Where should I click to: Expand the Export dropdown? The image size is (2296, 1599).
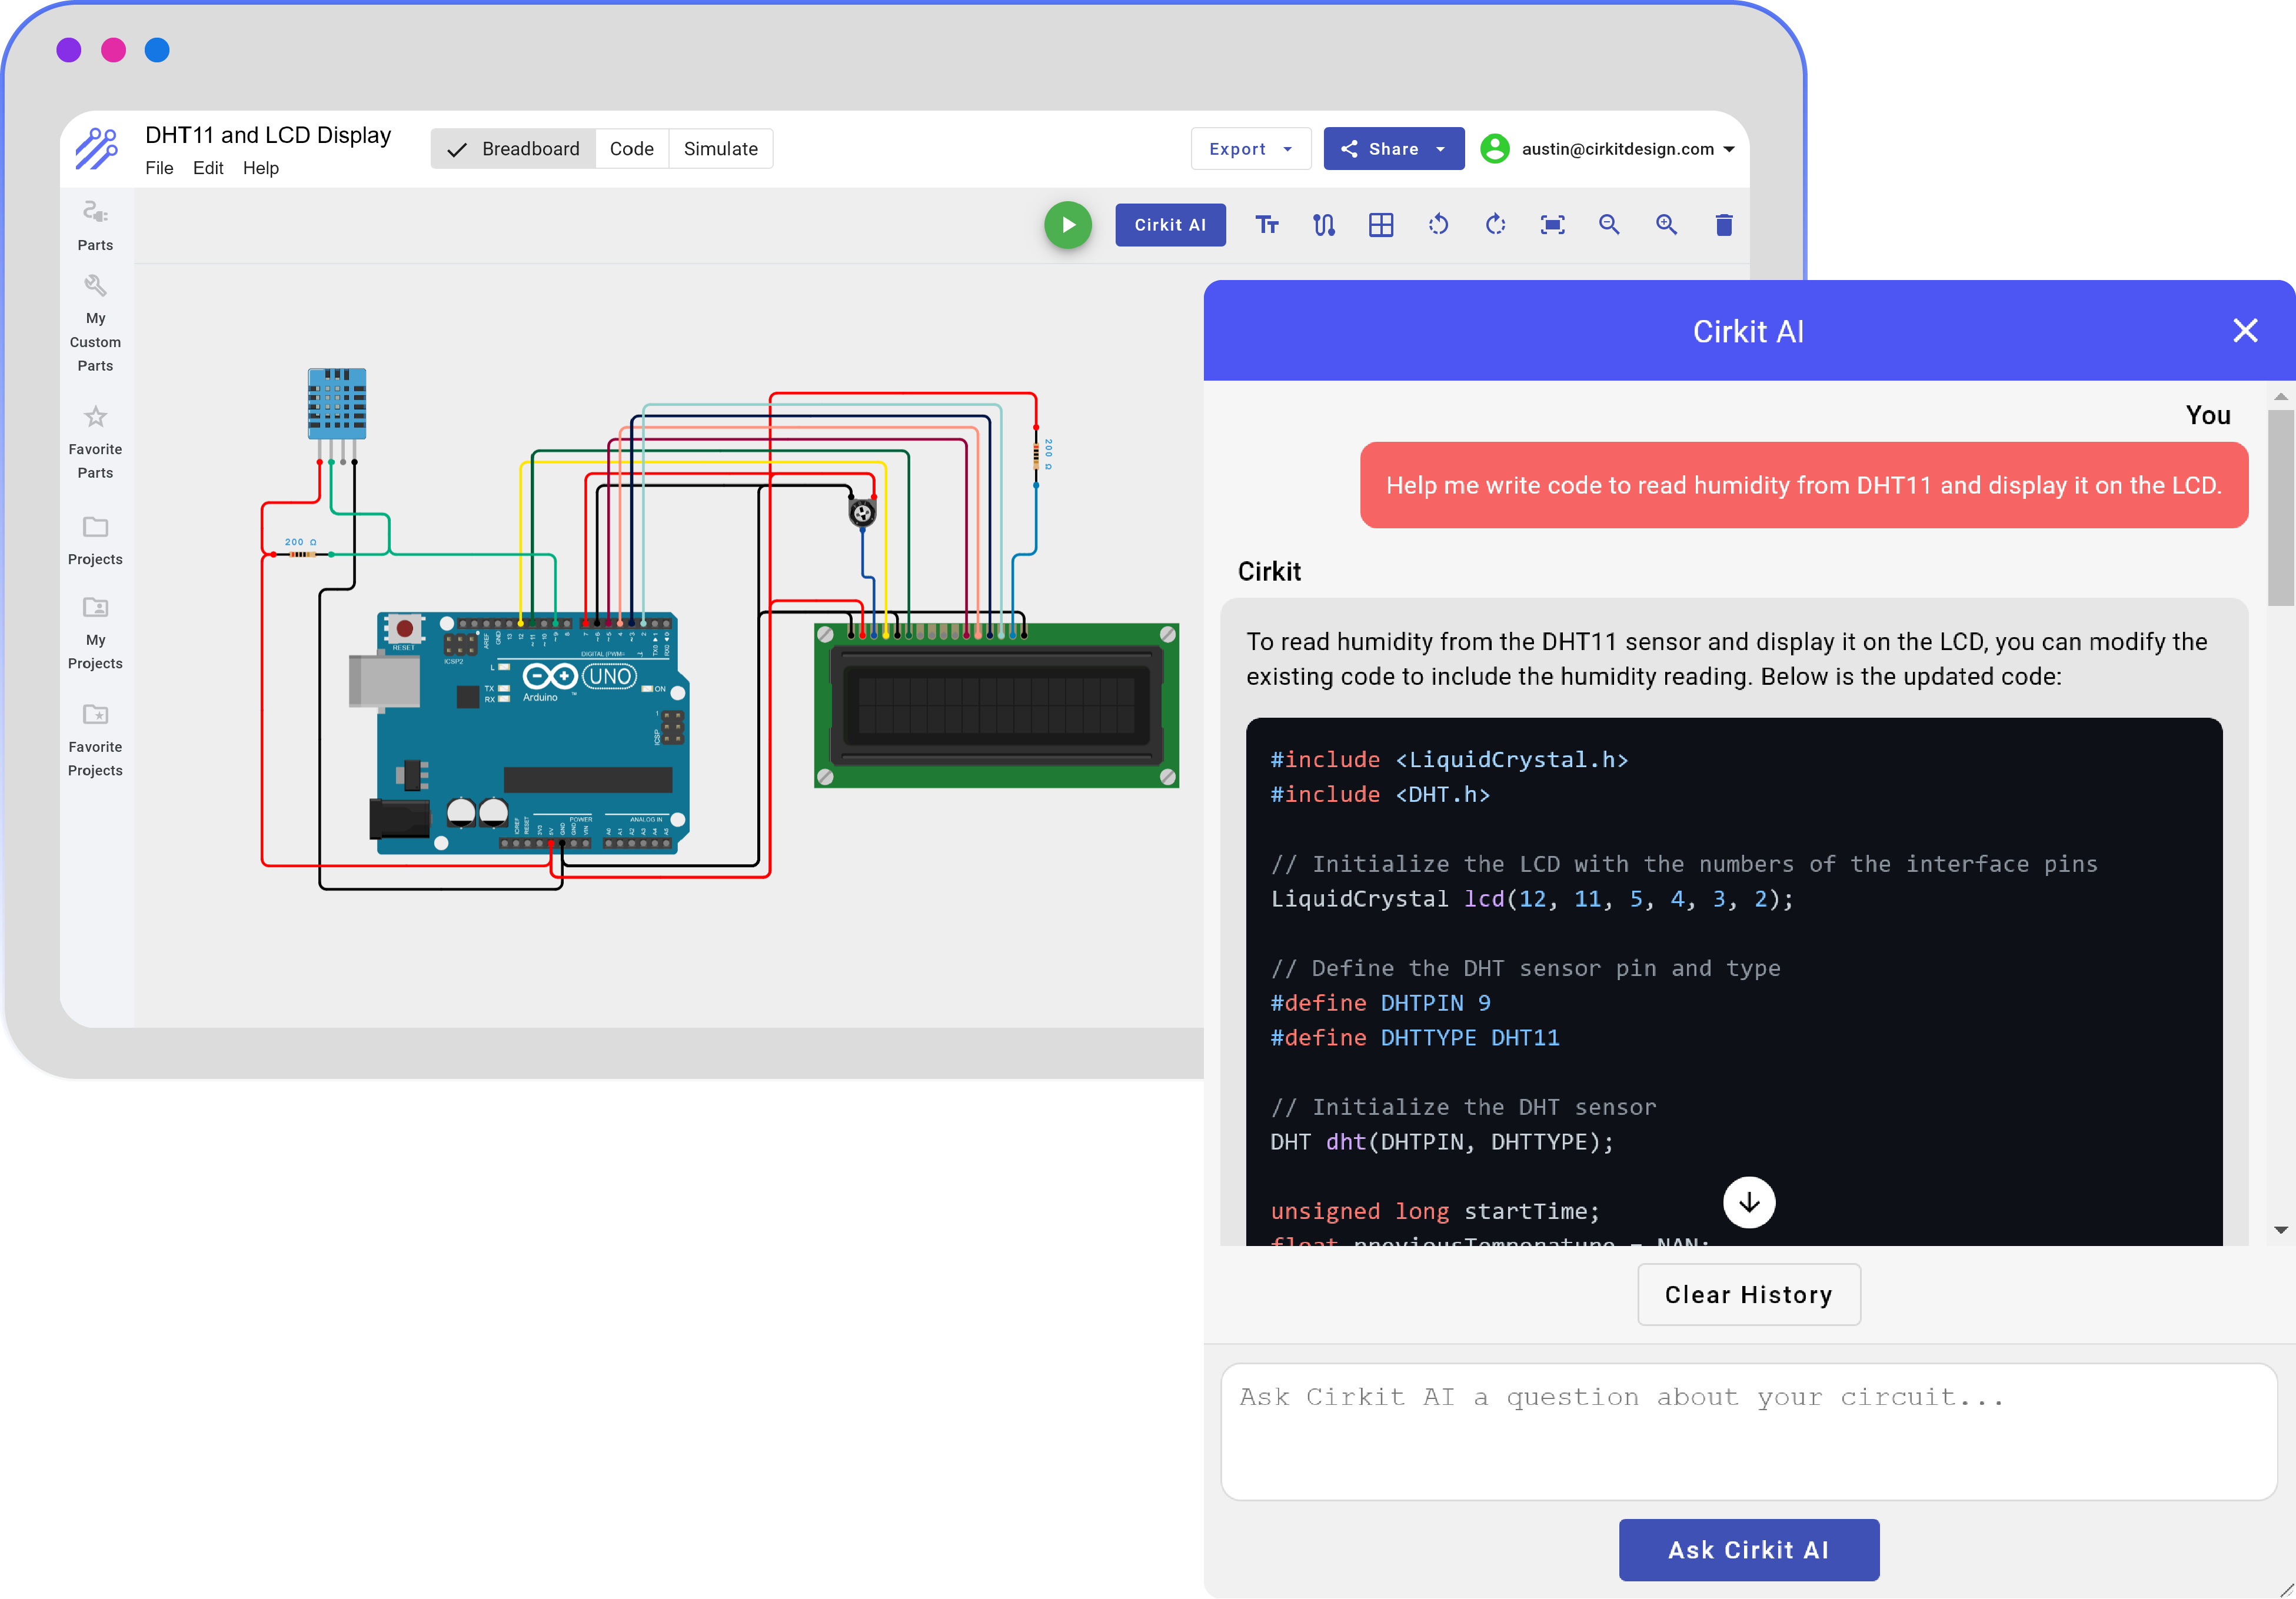[1250, 149]
